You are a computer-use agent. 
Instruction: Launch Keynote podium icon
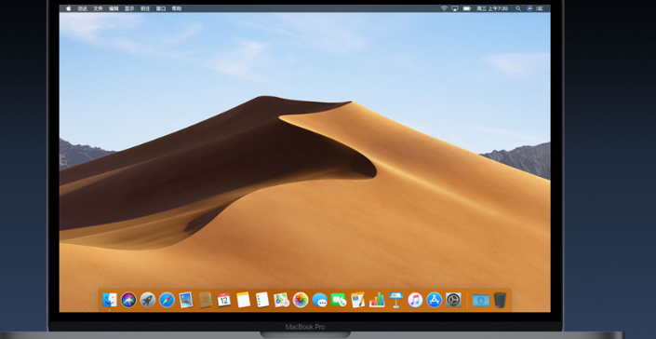(x=395, y=300)
